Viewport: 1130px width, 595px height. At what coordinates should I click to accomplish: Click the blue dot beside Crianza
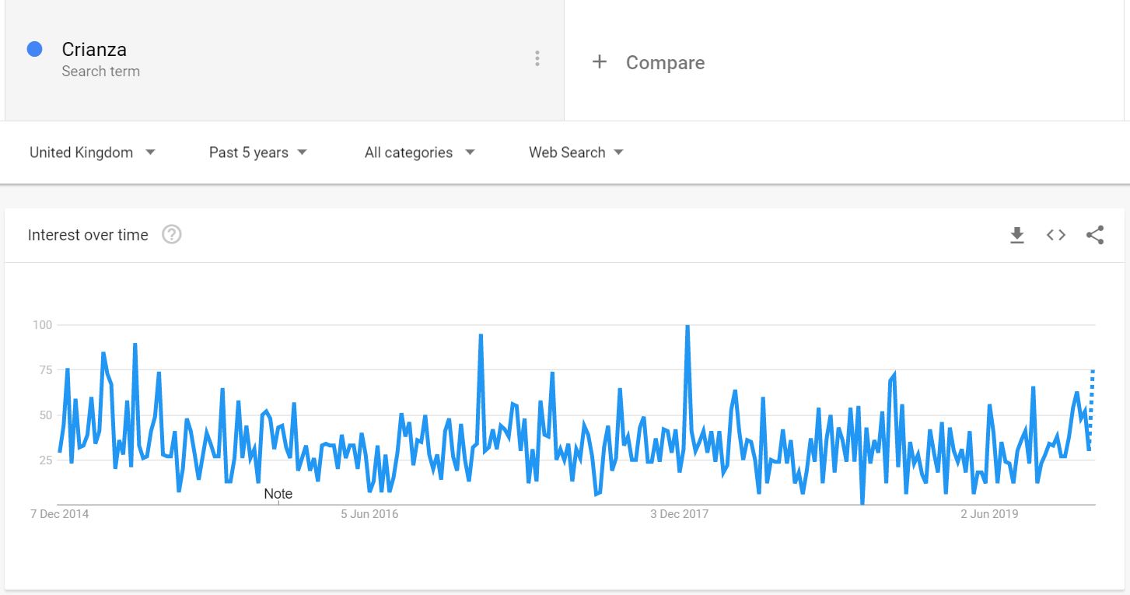(x=34, y=49)
